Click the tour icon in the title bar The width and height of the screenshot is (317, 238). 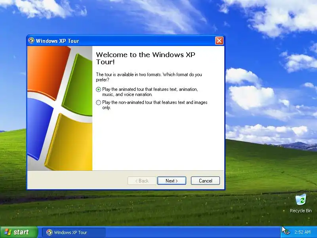[x=31, y=40]
